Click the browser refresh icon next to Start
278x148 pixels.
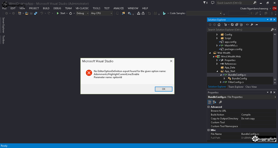coord(71,13)
